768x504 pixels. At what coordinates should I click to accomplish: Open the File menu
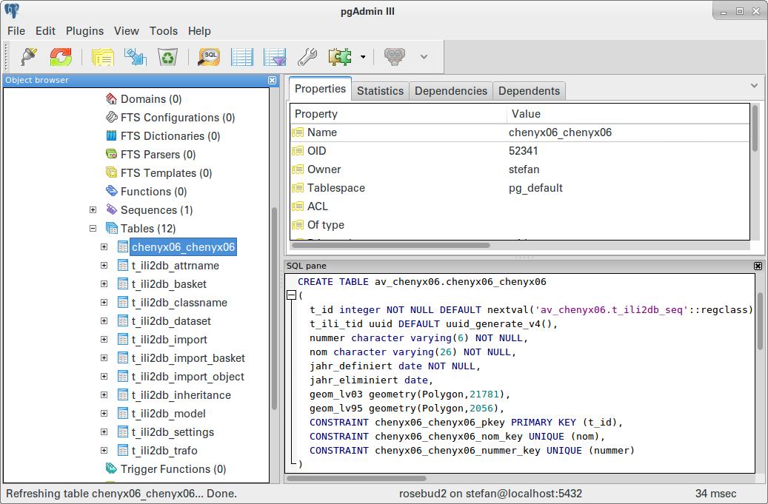tap(16, 31)
